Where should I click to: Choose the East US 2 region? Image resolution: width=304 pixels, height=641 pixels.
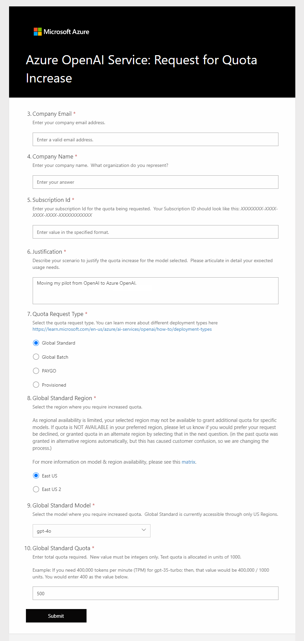(36, 489)
